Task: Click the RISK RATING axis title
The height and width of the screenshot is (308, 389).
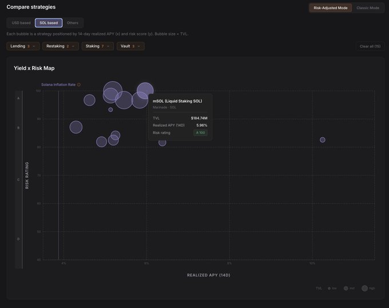Action: [x=27, y=175]
